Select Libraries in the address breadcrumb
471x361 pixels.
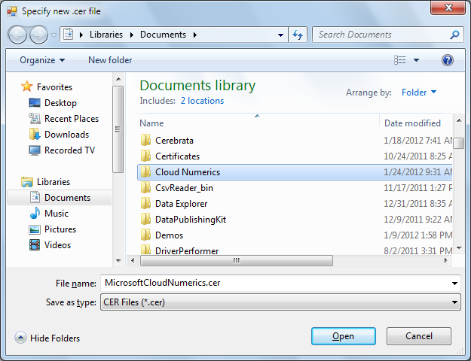point(106,35)
